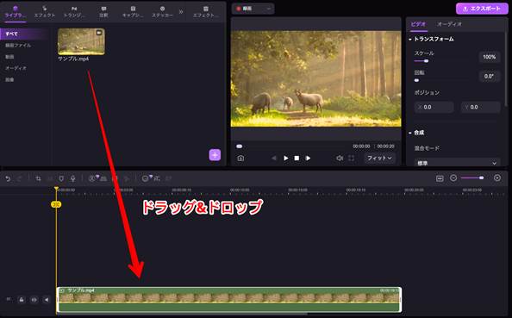This screenshot has width=512, height=318.
Task: Click the purple plus import button
Action: 215,155
